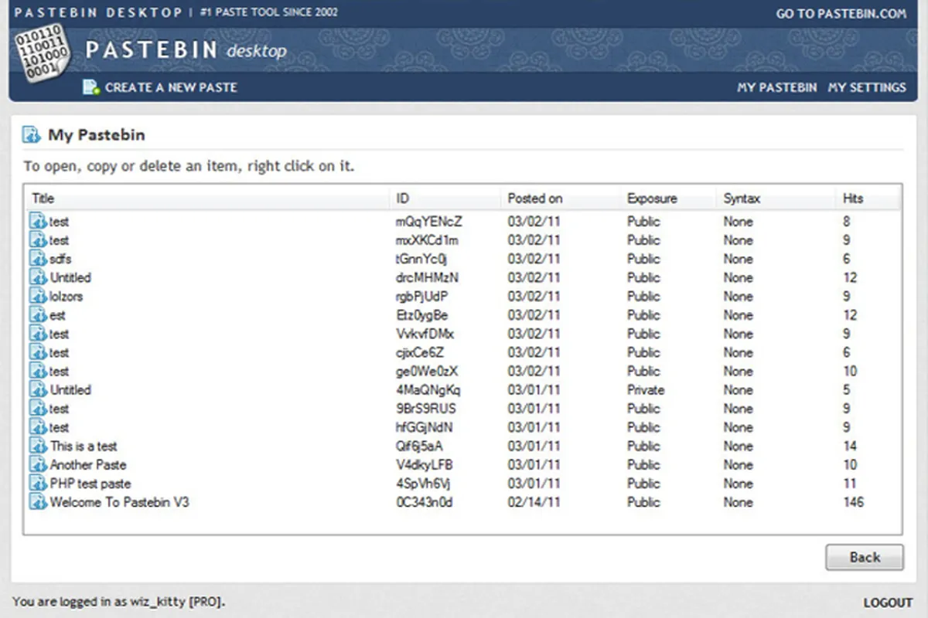The width and height of the screenshot is (928, 618).
Task: Click the ID cell V4dkyLFB
Action: pyautogui.click(x=424, y=465)
